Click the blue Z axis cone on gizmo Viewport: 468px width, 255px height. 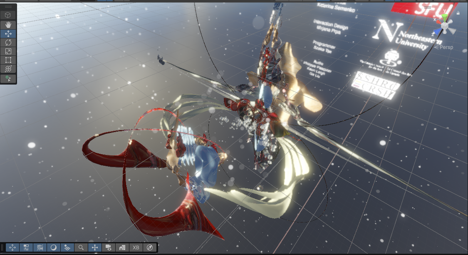(x=438, y=31)
